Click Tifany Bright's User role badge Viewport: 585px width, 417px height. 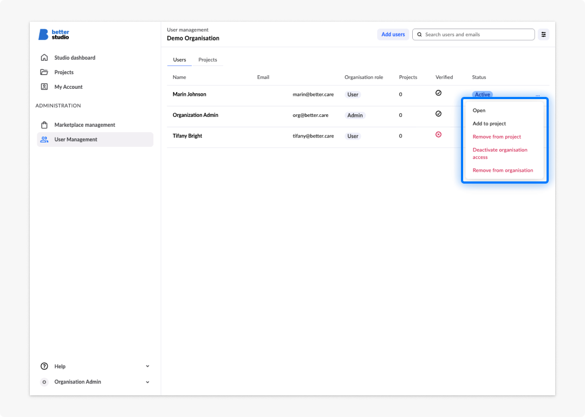(353, 136)
